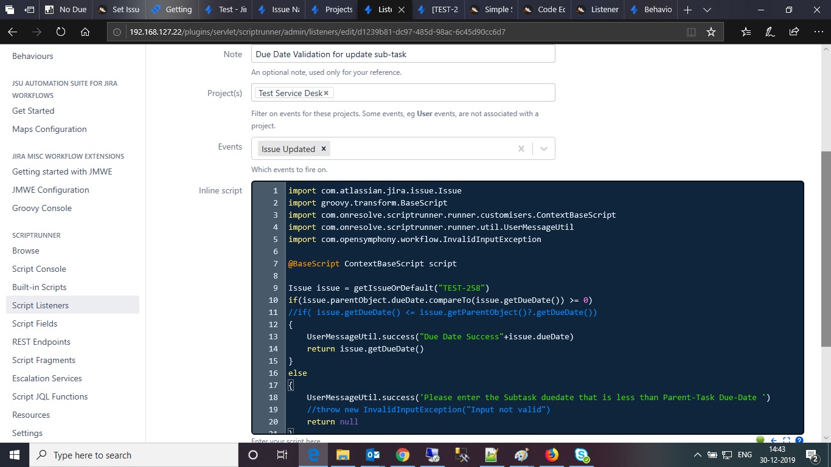Click the Note text field

tap(403, 54)
